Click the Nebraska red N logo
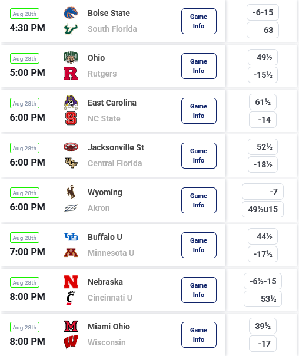 [x=71, y=282]
